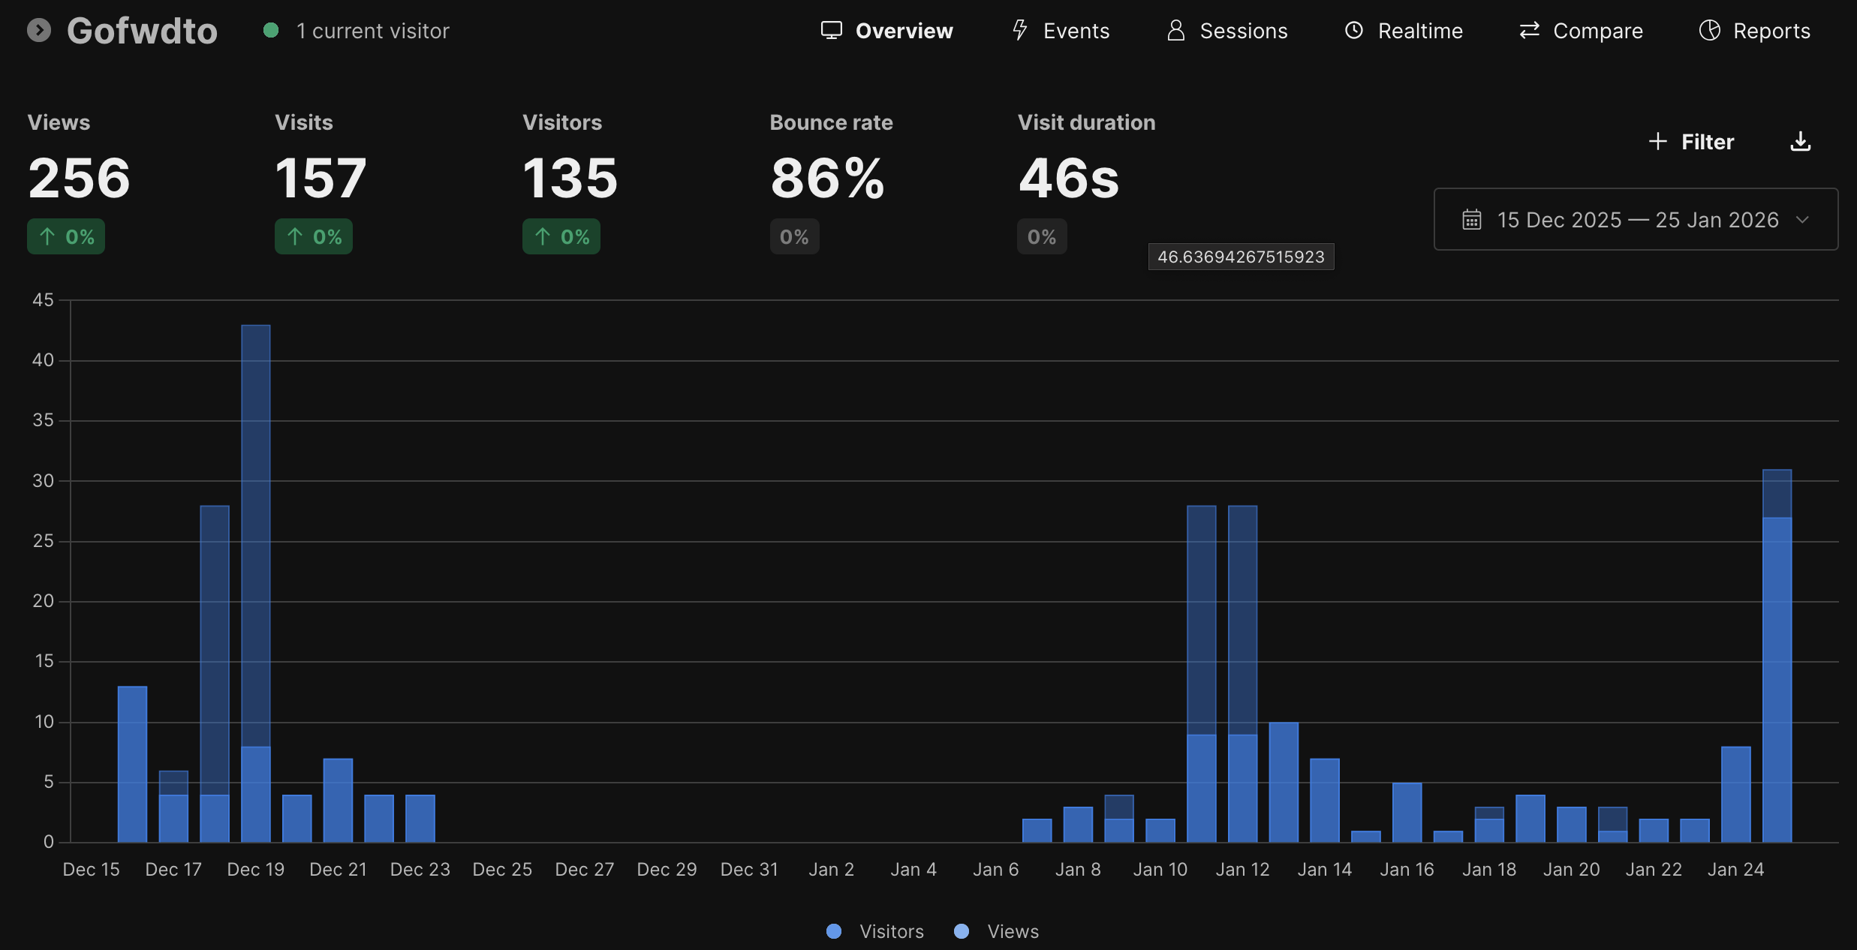This screenshot has width=1857, height=950.
Task: Switch to the Overview tab
Action: [904, 30]
